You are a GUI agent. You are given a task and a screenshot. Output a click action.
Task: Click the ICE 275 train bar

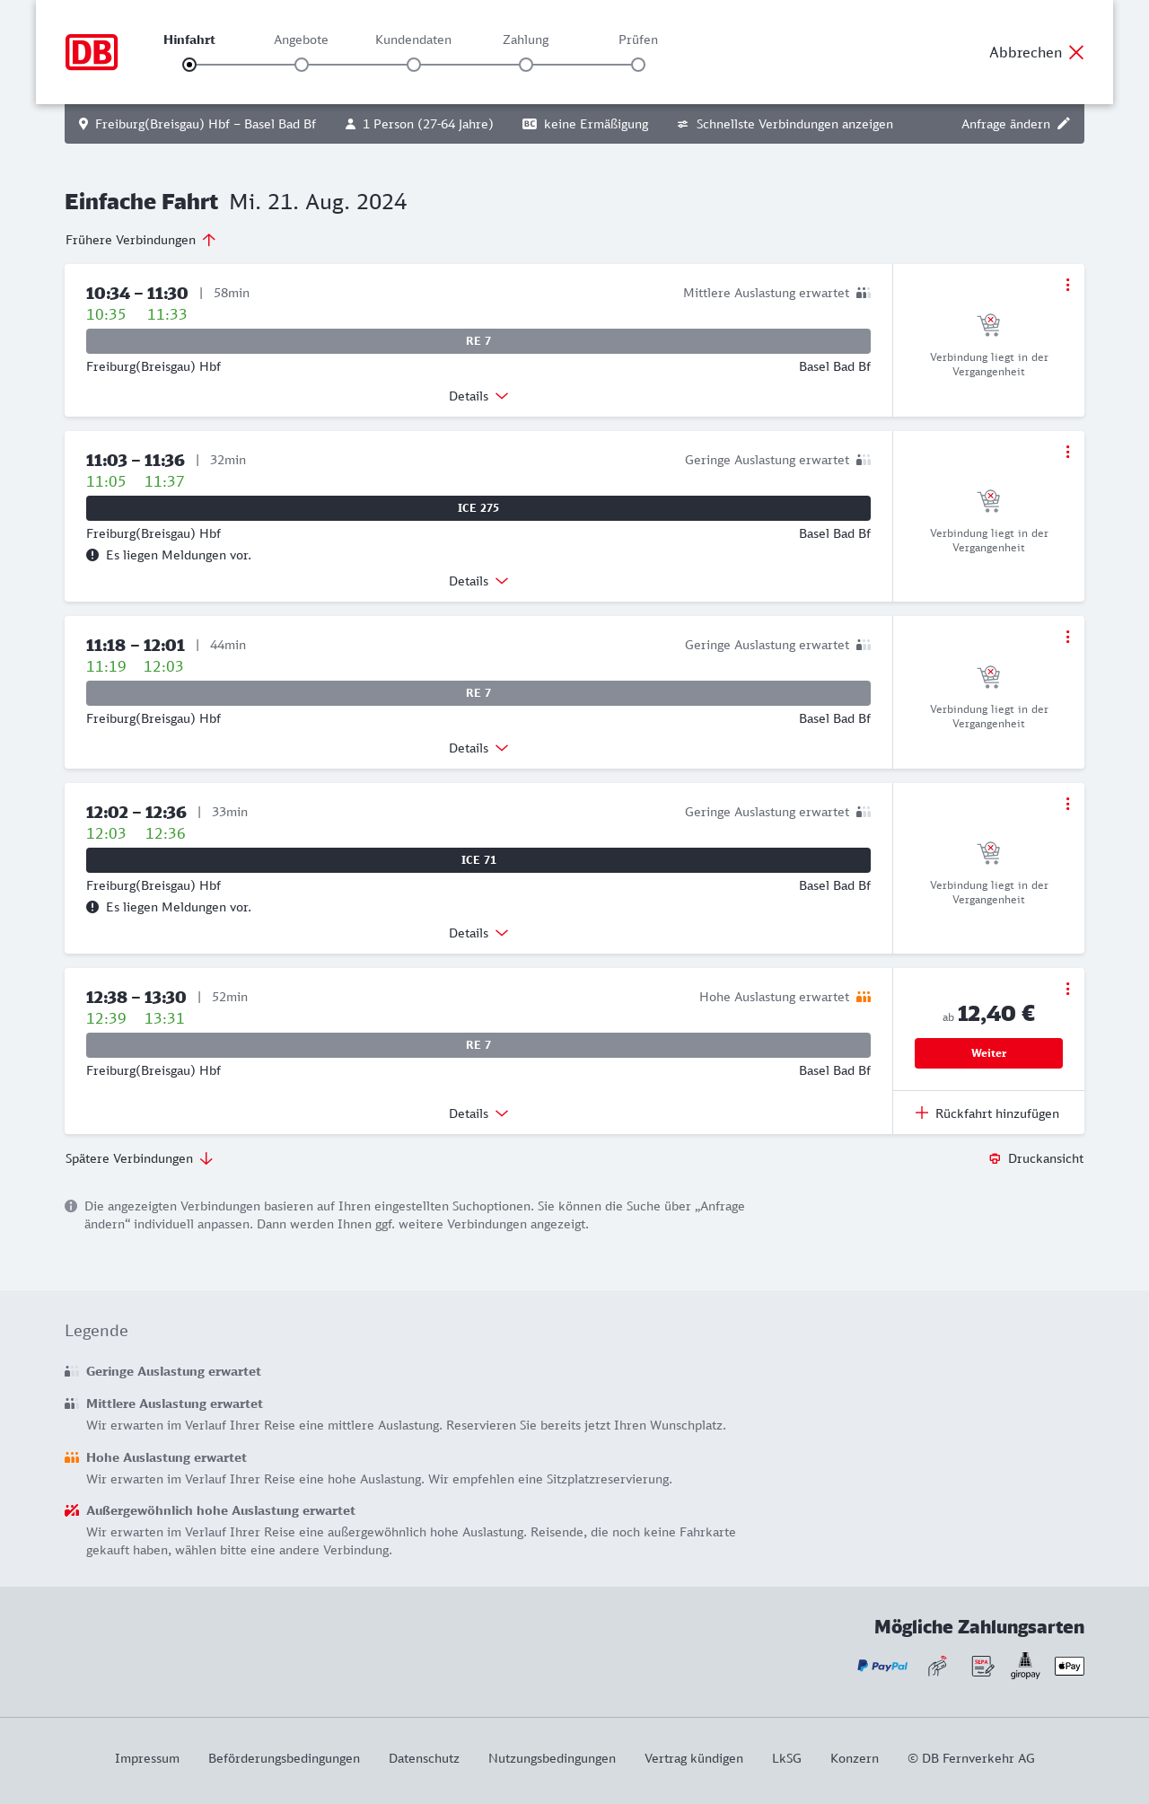click(478, 508)
